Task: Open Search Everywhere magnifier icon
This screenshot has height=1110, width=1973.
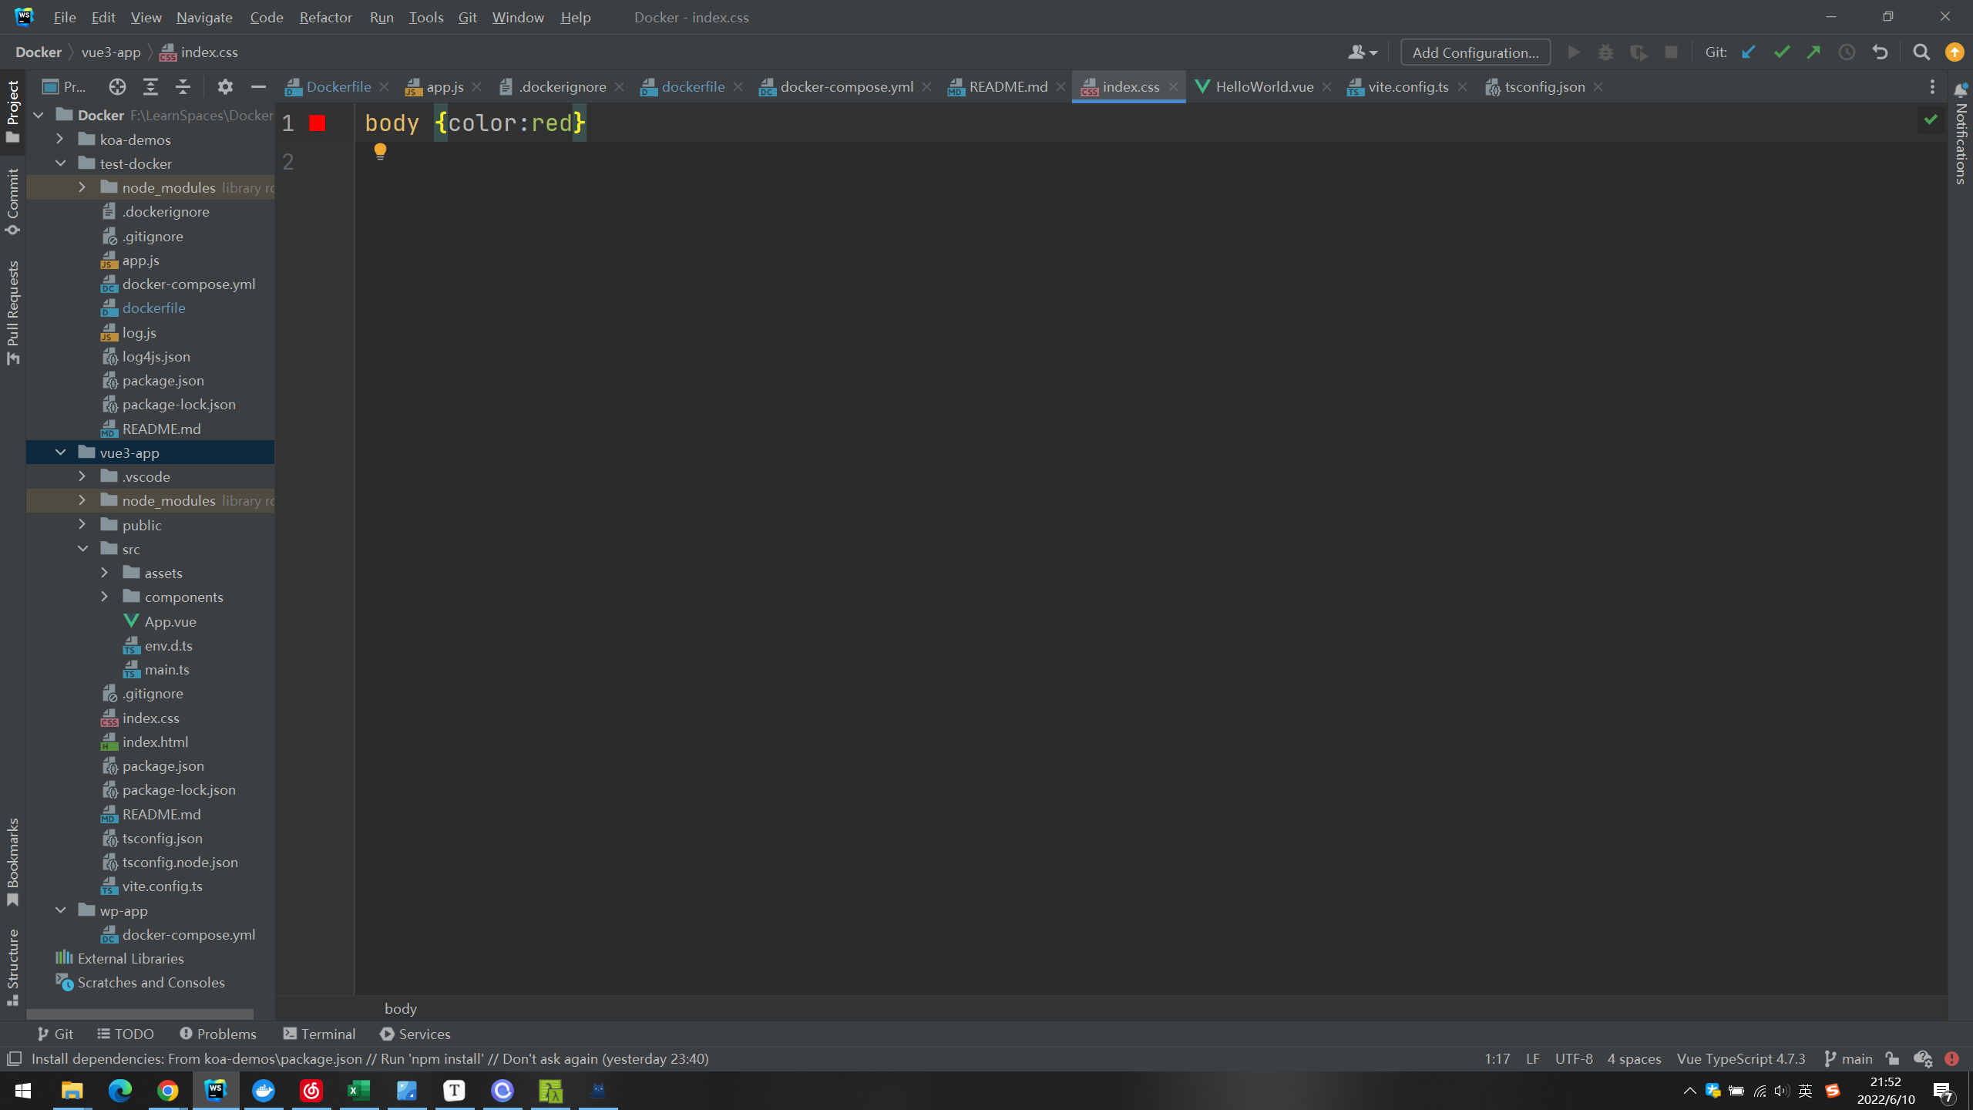Action: point(1921,52)
